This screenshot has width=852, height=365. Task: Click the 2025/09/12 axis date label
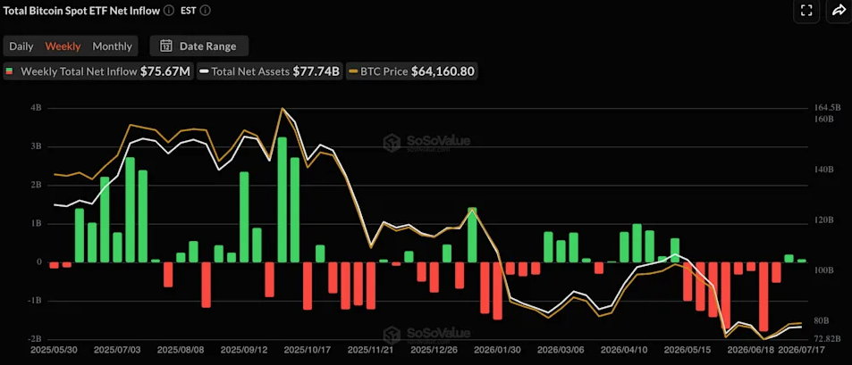pyautogui.click(x=243, y=351)
